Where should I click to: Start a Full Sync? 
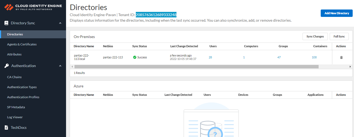[x=339, y=36]
